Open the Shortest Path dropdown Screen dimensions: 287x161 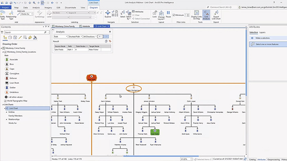75,37
